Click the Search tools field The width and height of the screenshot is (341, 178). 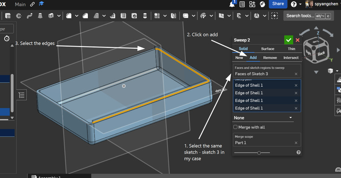[300, 16]
